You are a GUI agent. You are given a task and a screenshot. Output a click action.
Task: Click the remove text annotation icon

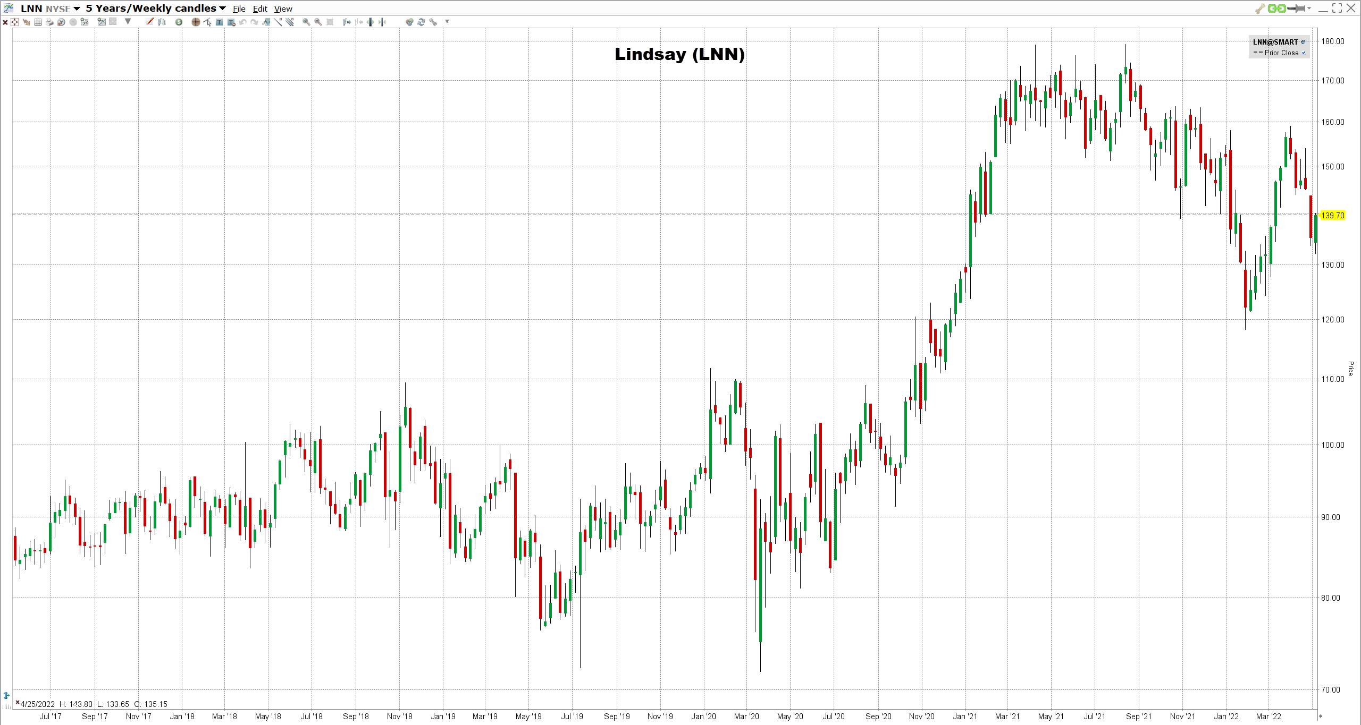231,22
